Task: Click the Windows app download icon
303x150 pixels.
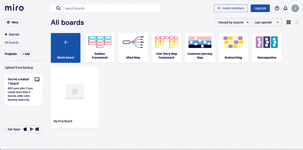Action: (37, 129)
